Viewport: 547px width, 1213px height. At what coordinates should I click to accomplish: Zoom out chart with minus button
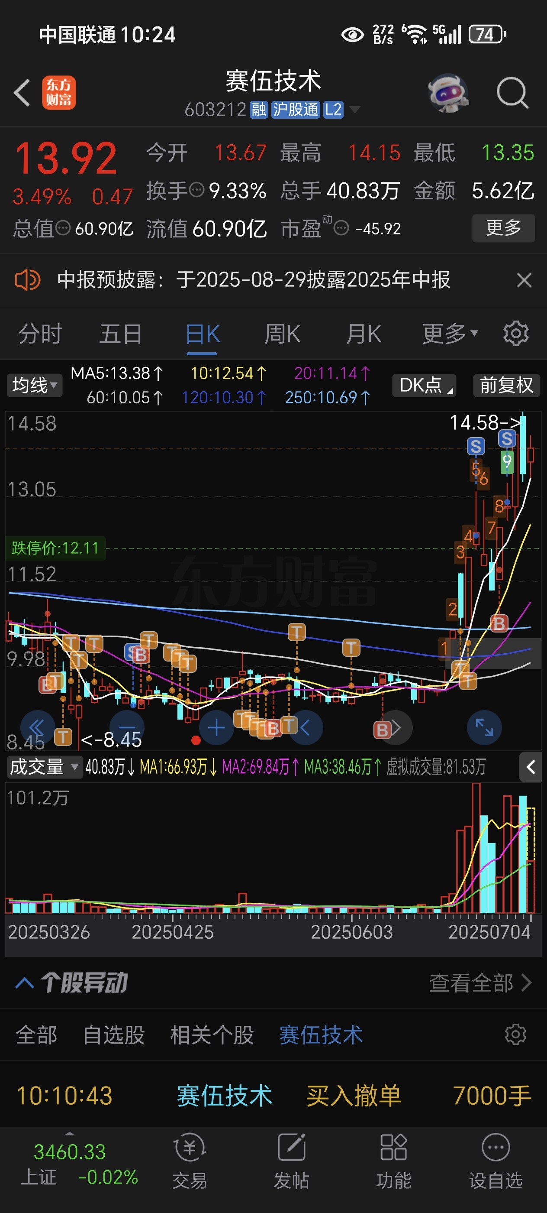[x=126, y=727]
